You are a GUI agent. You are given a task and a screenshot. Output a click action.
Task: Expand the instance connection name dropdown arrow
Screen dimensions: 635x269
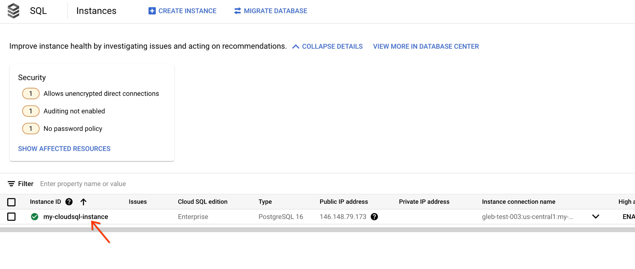click(x=595, y=217)
